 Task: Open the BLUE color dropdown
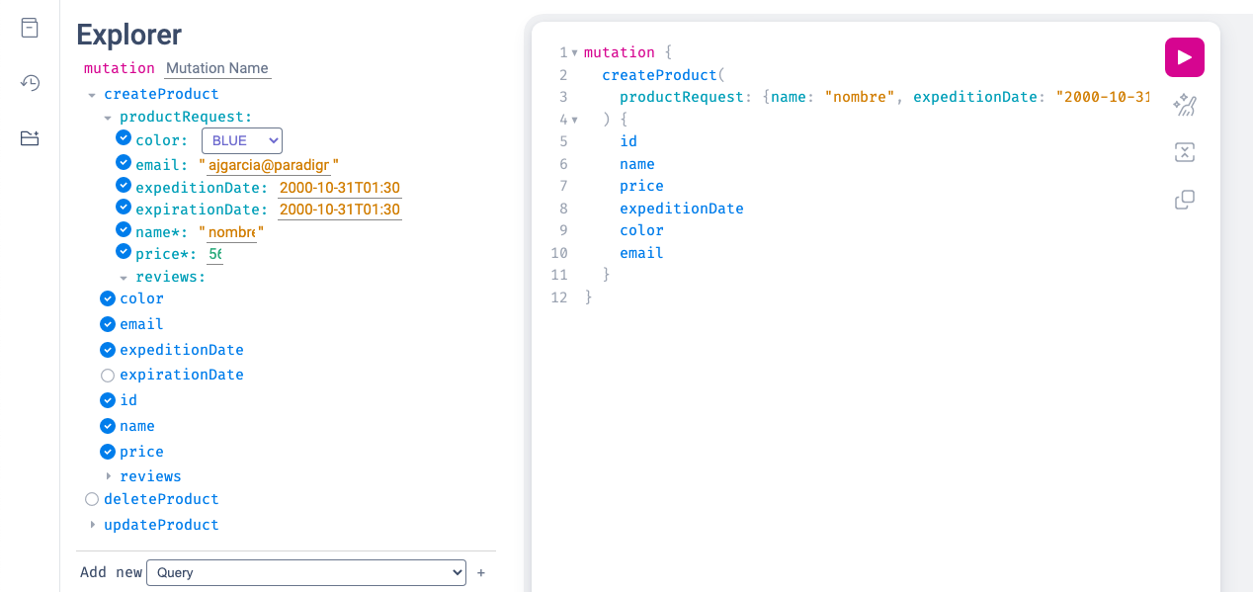pyautogui.click(x=241, y=140)
